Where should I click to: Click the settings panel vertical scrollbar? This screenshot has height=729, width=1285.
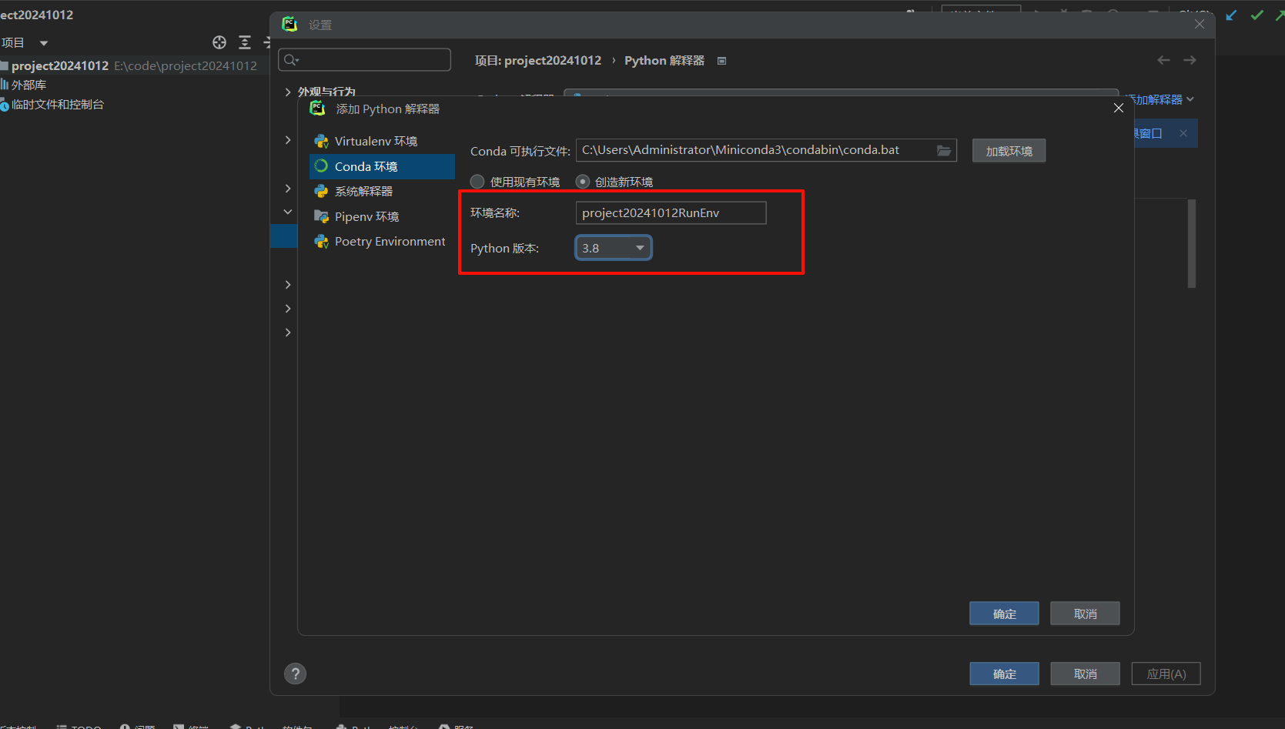[x=1192, y=243]
